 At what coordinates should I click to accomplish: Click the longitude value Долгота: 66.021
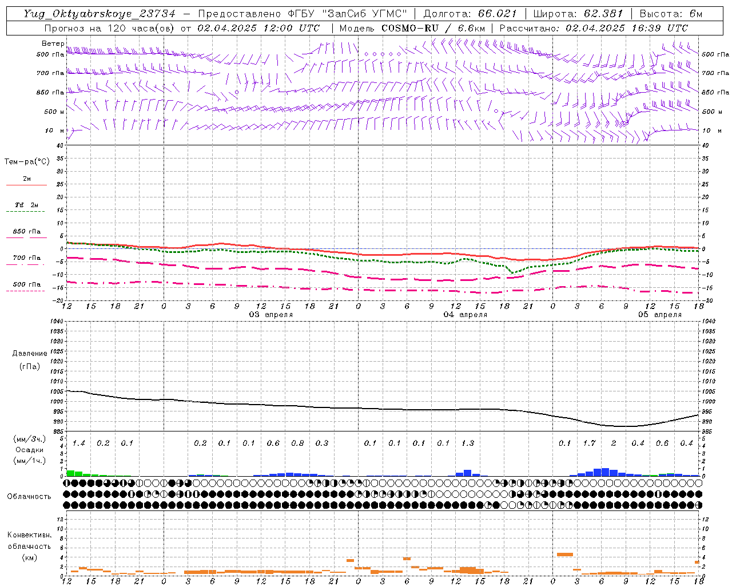tap(470, 14)
